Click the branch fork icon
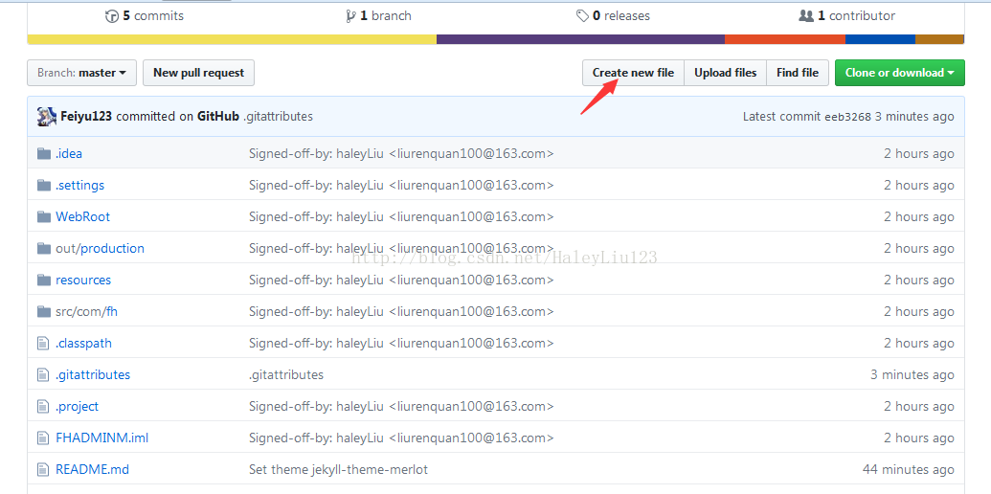 point(350,16)
